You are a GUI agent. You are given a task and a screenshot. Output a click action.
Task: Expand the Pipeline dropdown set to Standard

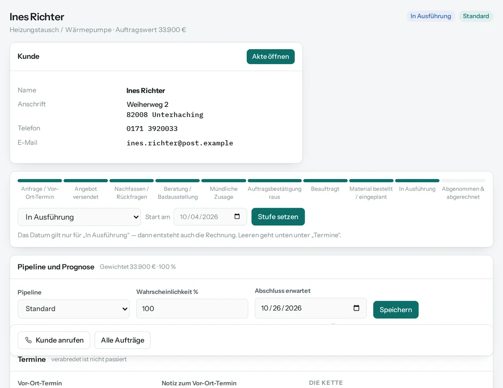[74, 309]
